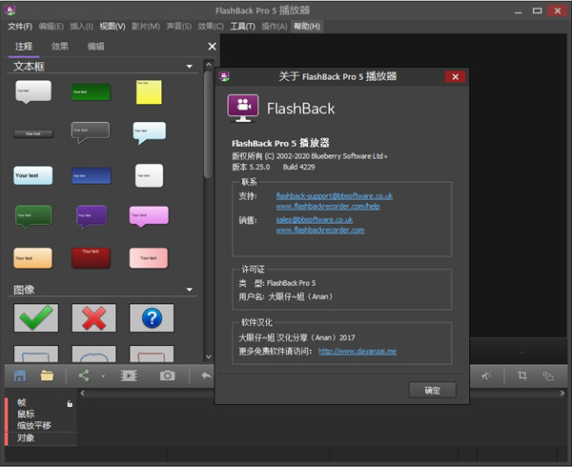This screenshot has width=572, height=467.
Task: Insert the green checkmark image
Action: pos(36,318)
